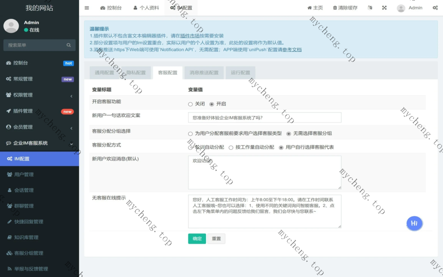Select 无需选择客服分组 option
The height and width of the screenshot is (277, 443).
[x=289, y=134]
